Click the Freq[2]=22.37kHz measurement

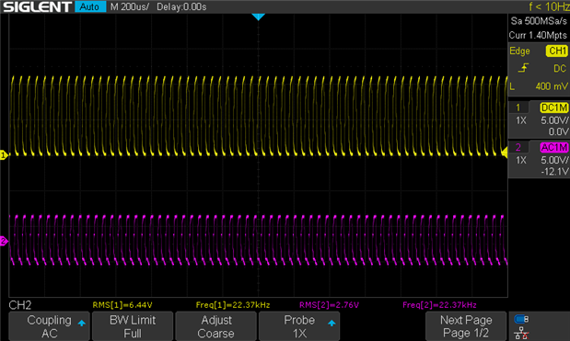[439, 305]
